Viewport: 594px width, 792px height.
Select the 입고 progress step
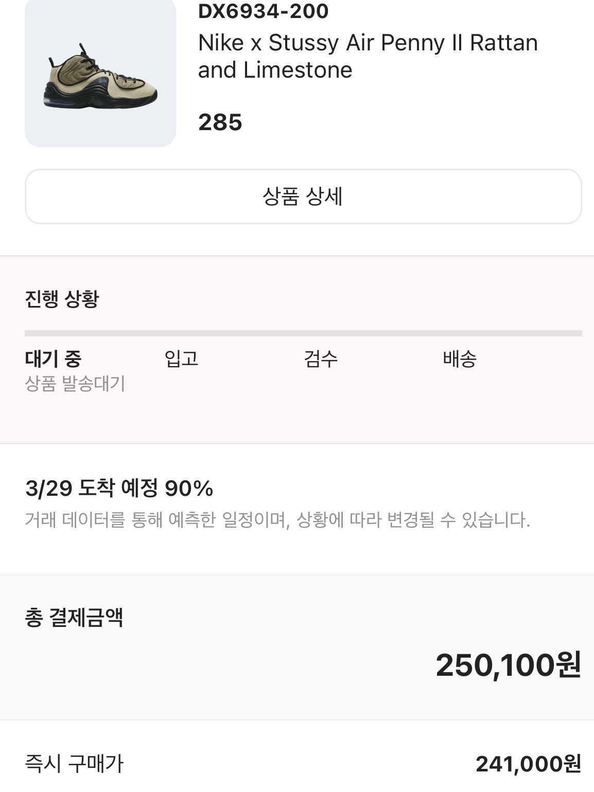[181, 358]
